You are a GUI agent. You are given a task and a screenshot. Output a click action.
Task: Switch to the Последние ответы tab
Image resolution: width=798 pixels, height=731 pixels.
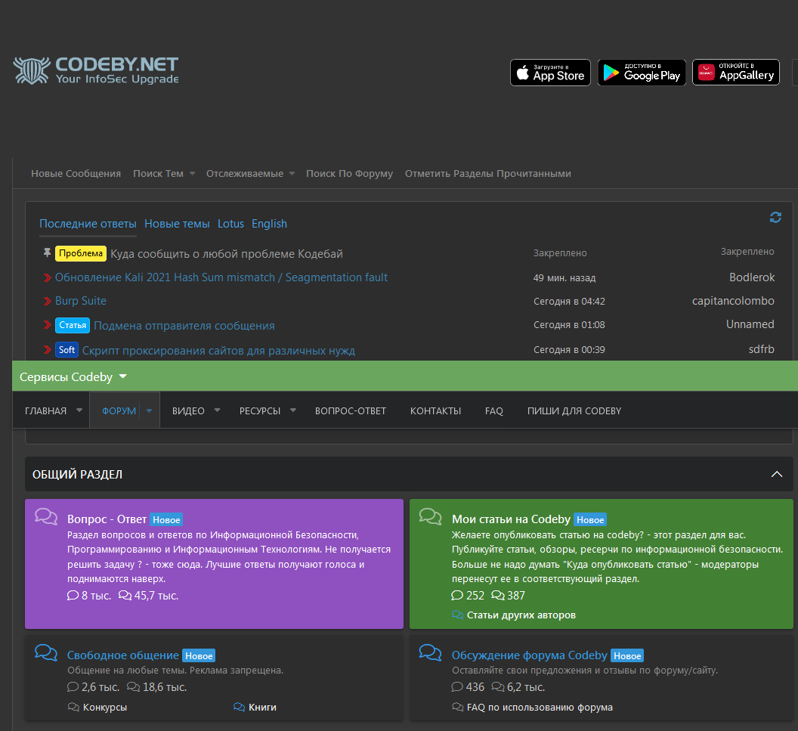pos(88,224)
